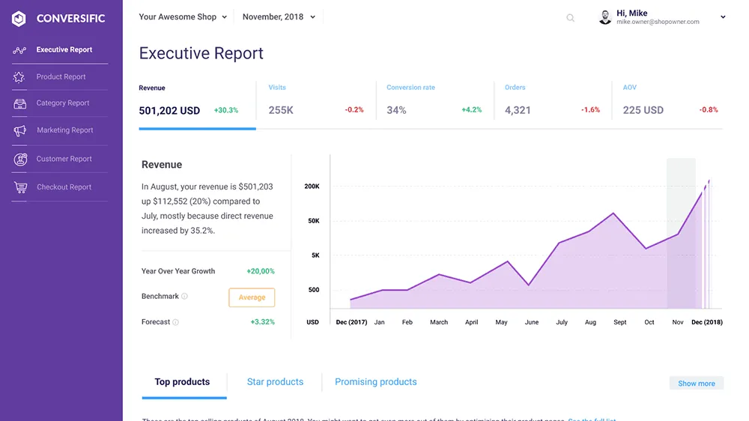This screenshot has width=749, height=421.
Task: Click the Executive Report graph icon
Action: coord(19,50)
